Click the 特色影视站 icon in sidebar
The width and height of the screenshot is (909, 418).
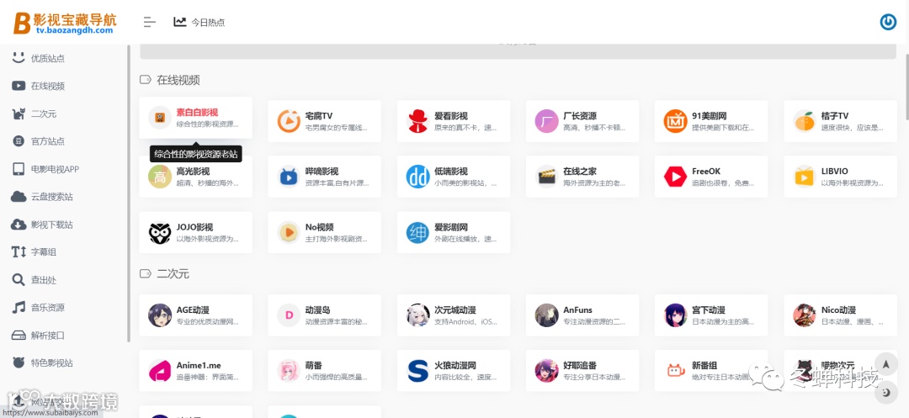click(19, 363)
